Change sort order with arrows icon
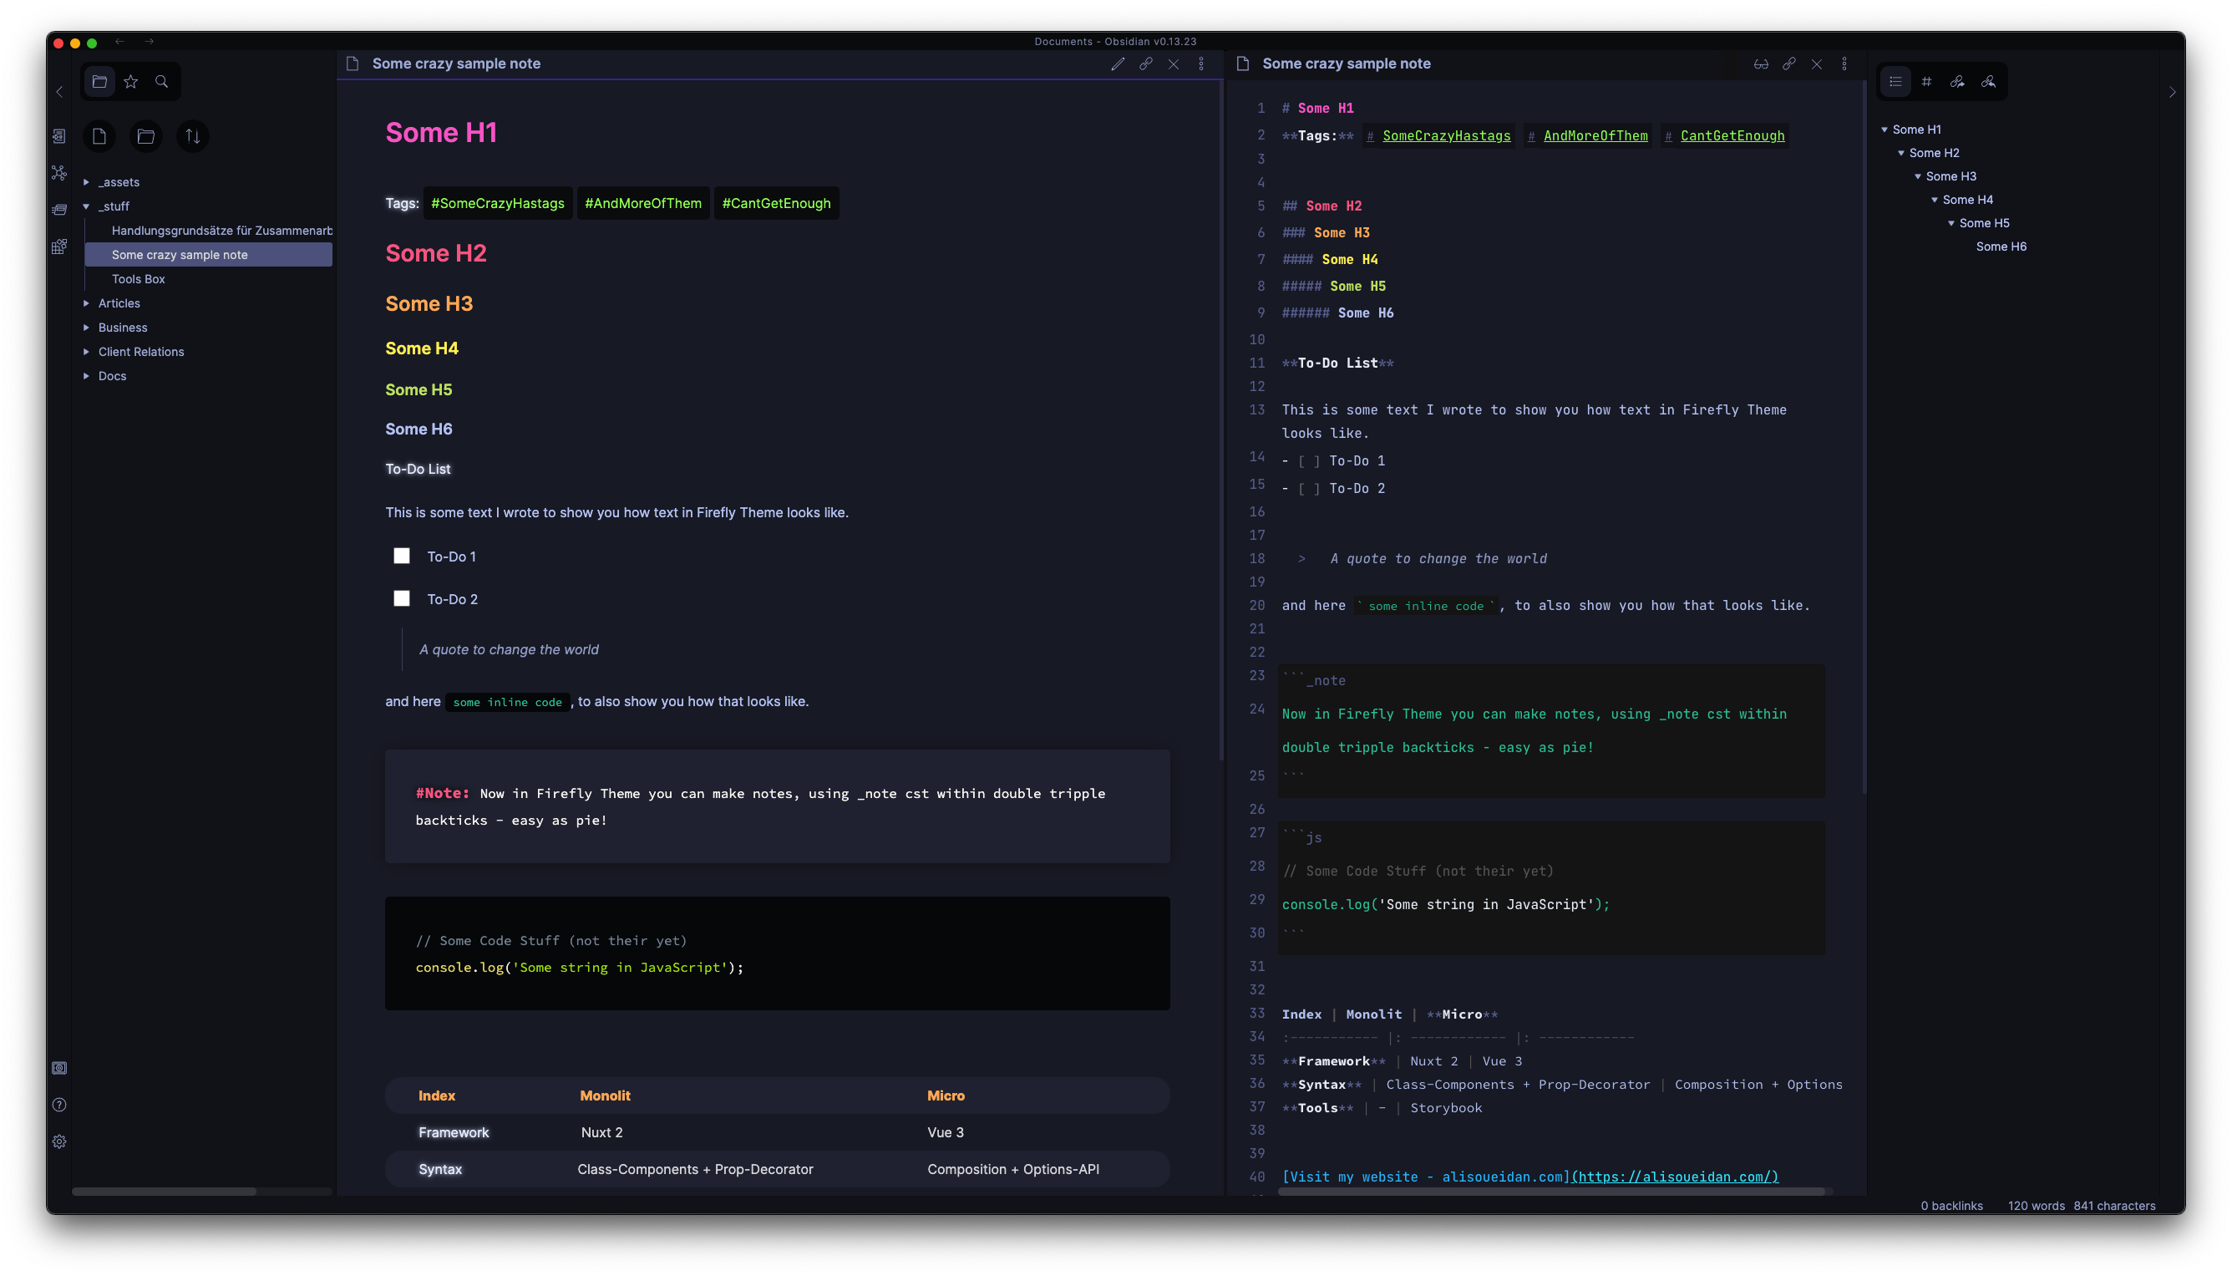Screen dimensions: 2232x1276 (x=193, y=136)
